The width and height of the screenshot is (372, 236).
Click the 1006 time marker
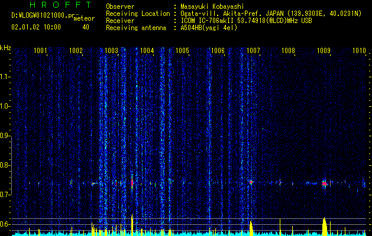point(218,50)
